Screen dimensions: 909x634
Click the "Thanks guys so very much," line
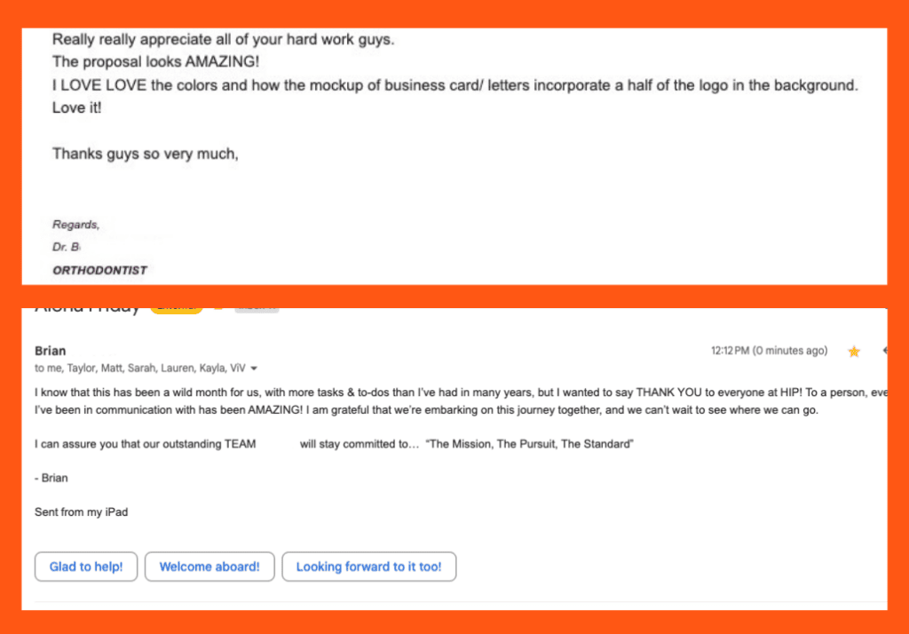pyautogui.click(x=146, y=154)
